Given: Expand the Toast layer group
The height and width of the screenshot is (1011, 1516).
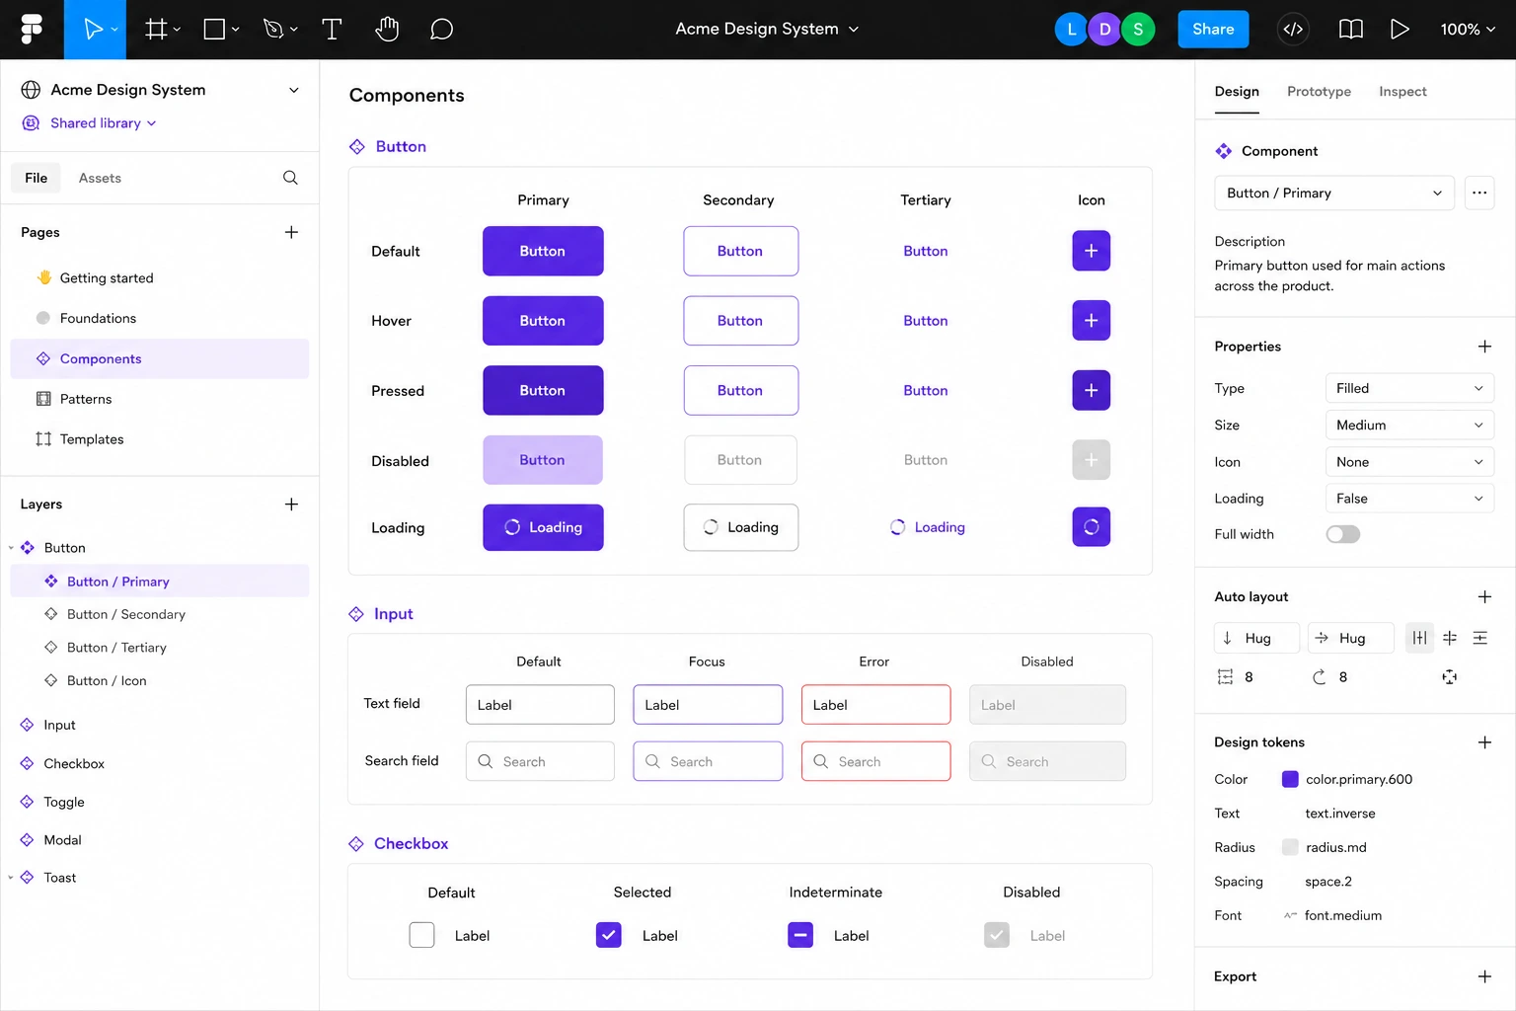Looking at the screenshot, I should point(11,878).
